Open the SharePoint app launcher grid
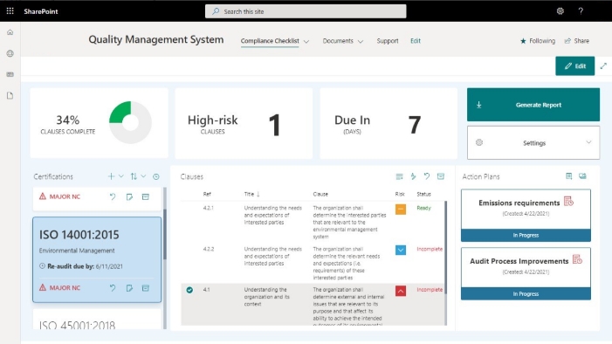The image size is (612, 344). pyautogui.click(x=10, y=11)
